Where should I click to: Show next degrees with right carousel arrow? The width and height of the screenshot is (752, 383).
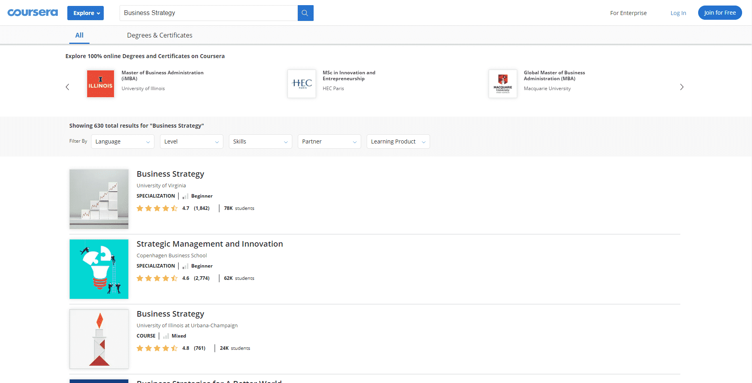tap(682, 87)
